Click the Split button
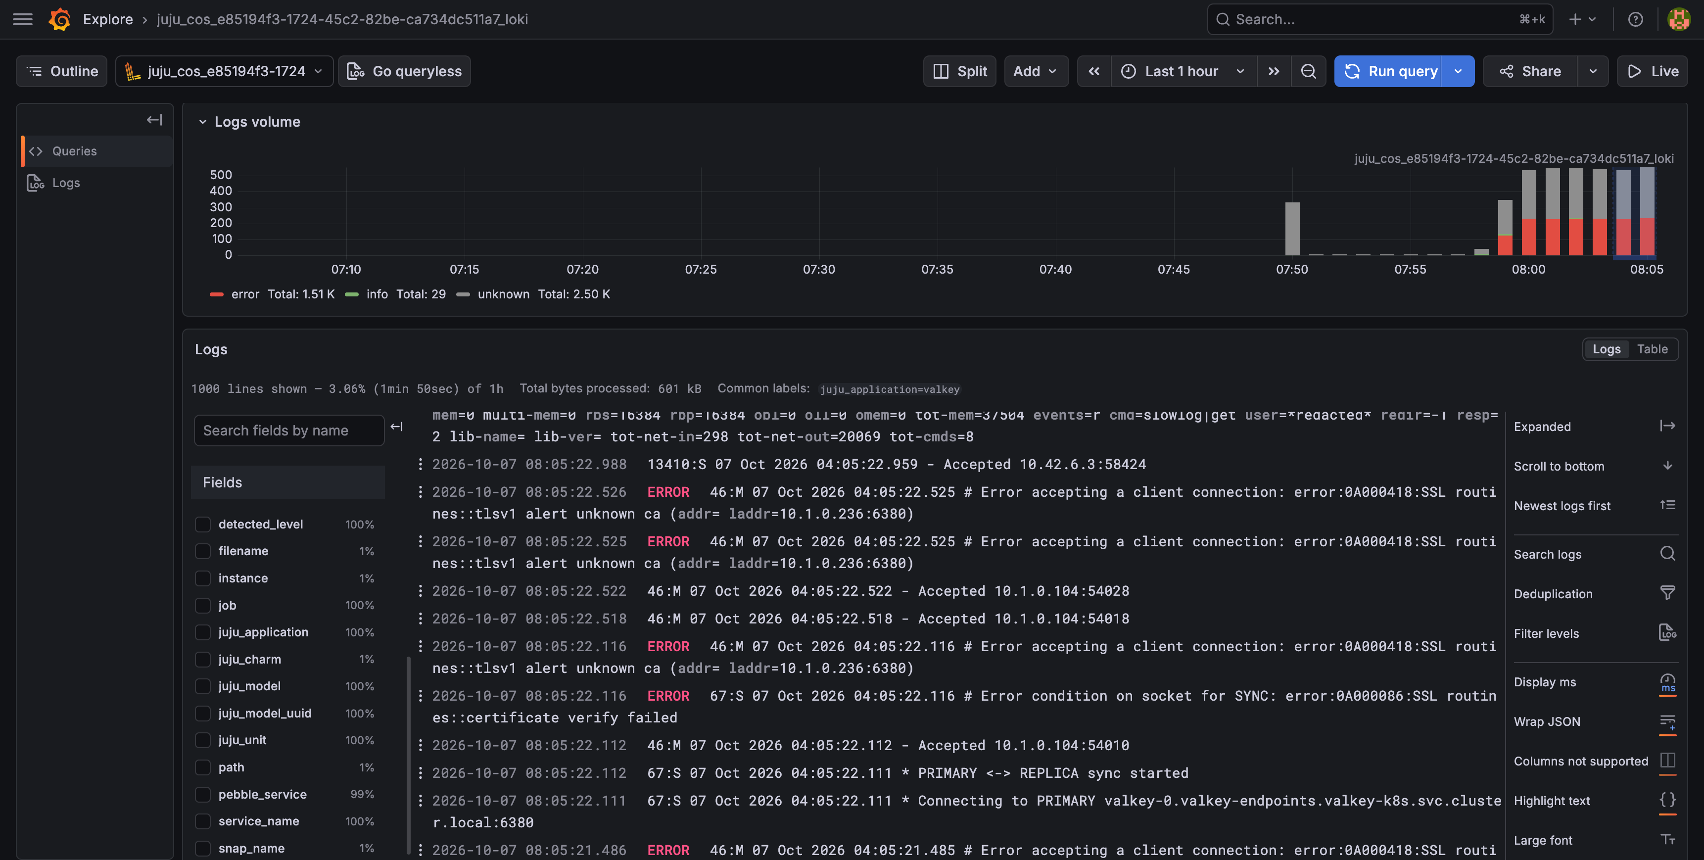The height and width of the screenshot is (860, 1704). 959,71
